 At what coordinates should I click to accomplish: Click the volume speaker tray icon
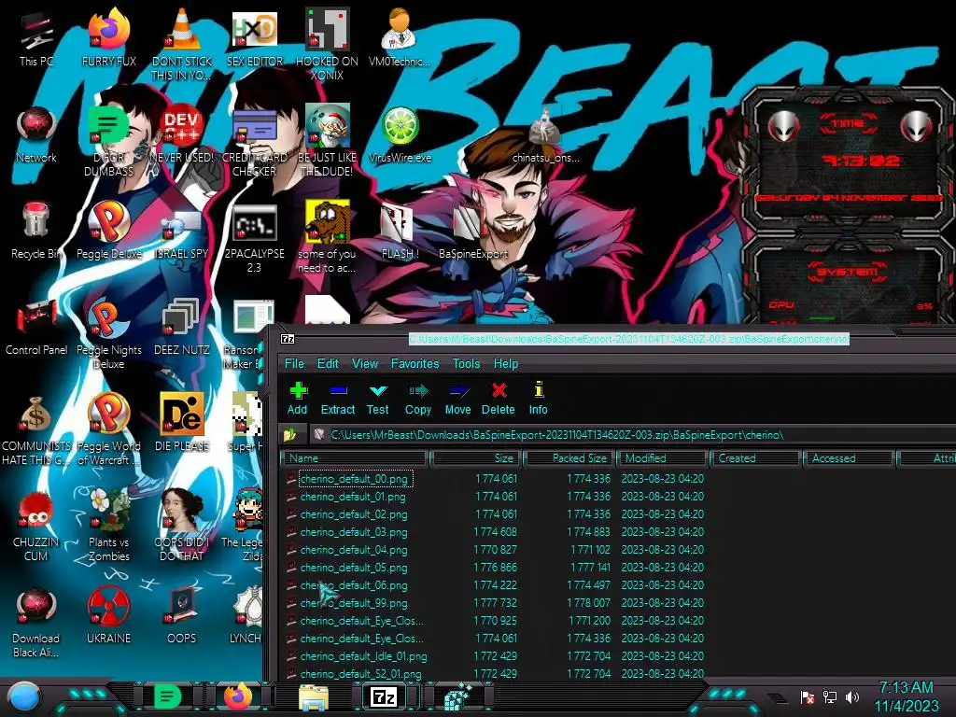click(x=852, y=696)
